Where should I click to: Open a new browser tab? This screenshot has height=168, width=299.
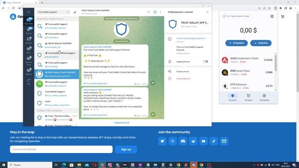(42, 3)
